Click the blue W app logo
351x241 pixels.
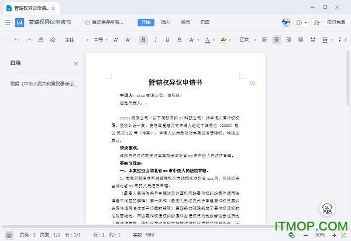(19, 22)
